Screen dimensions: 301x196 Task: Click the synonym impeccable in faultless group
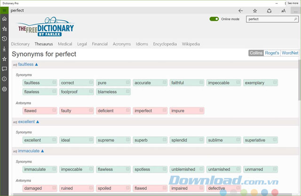pos(224,83)
